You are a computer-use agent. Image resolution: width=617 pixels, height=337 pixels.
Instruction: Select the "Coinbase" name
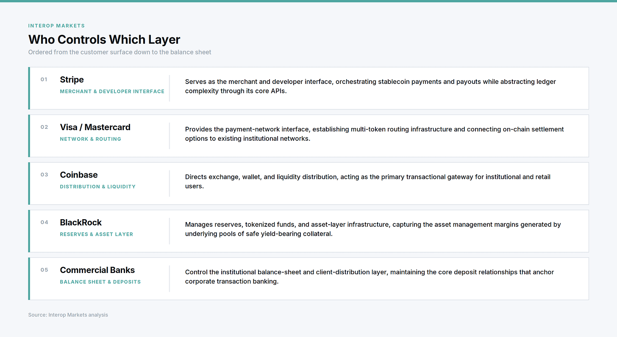79,175
